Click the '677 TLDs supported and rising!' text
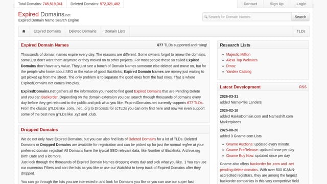Image resolution: width=327 pixels, height=184 pixels. [182, 45]
